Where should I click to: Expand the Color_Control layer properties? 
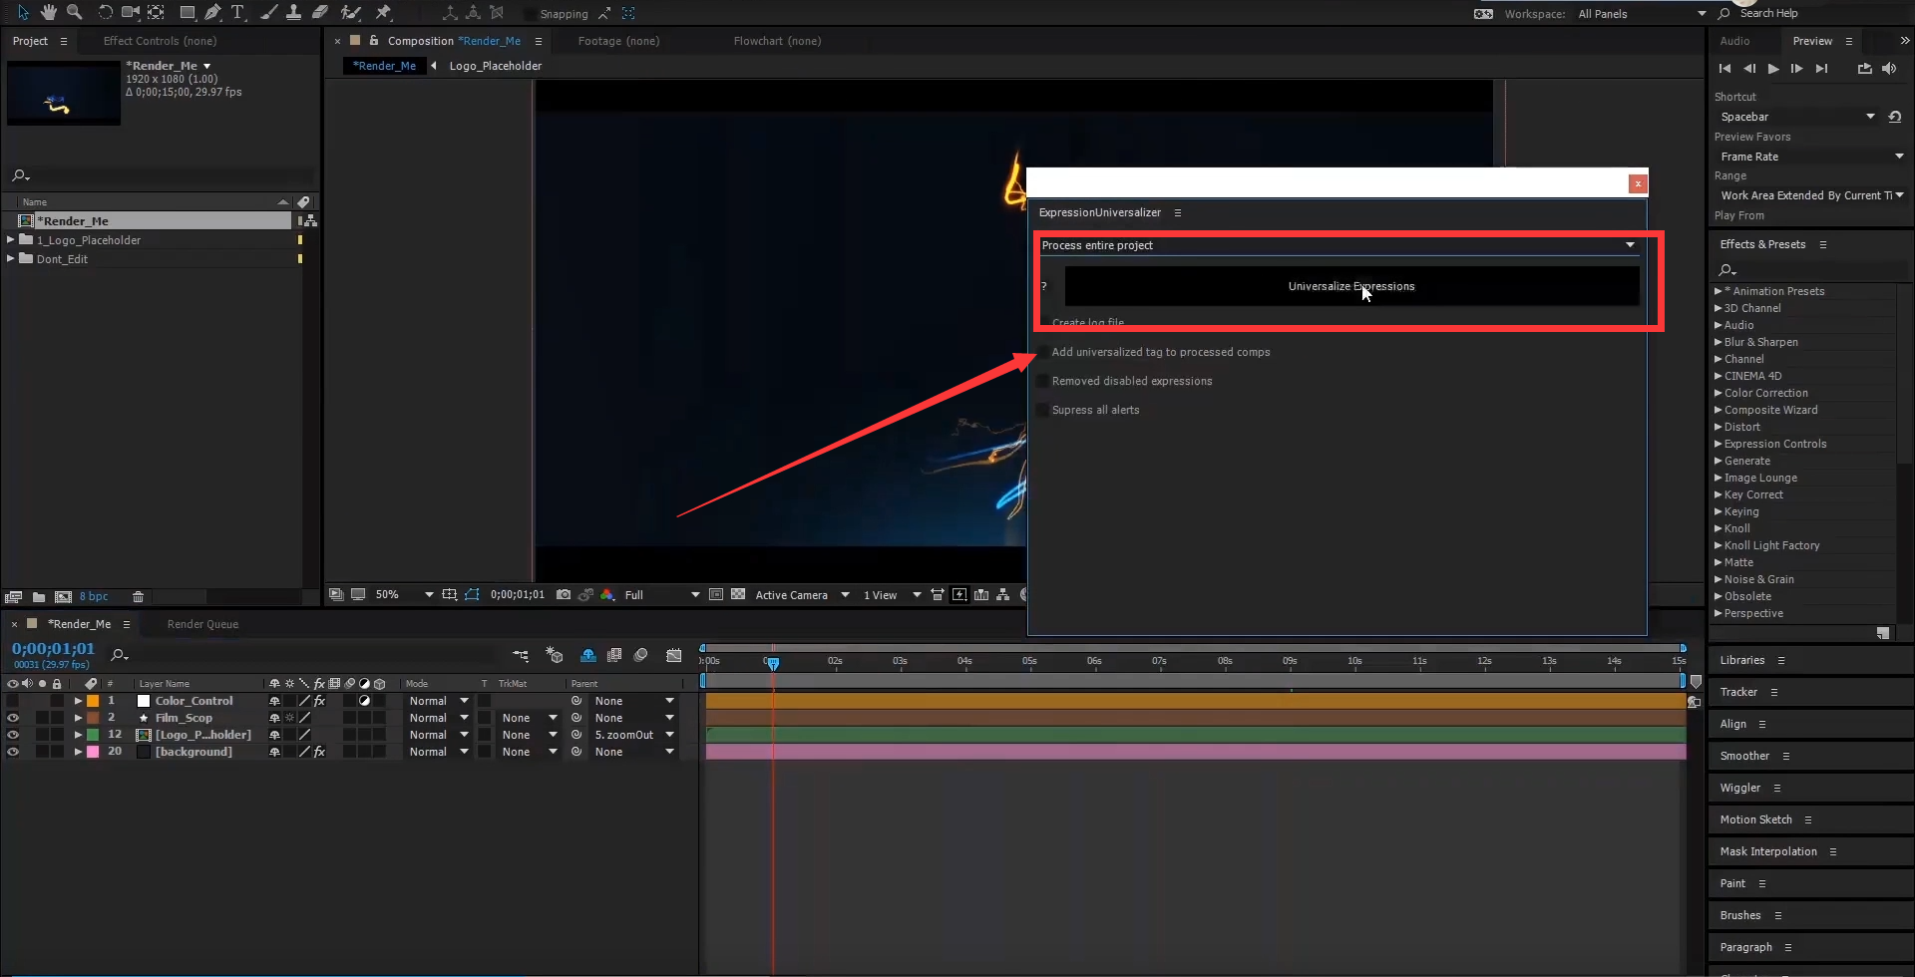(x=78, y=701)
